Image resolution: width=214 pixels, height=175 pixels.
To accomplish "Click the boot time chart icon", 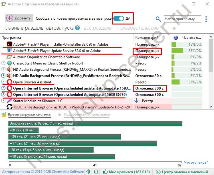I will tap(4, 115).
